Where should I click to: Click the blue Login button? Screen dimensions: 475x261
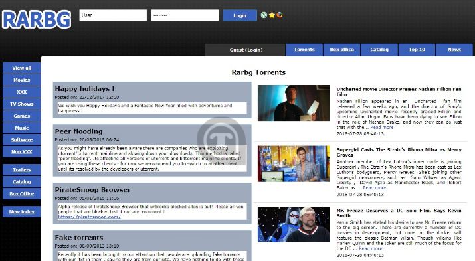click(x=240, y=15)
